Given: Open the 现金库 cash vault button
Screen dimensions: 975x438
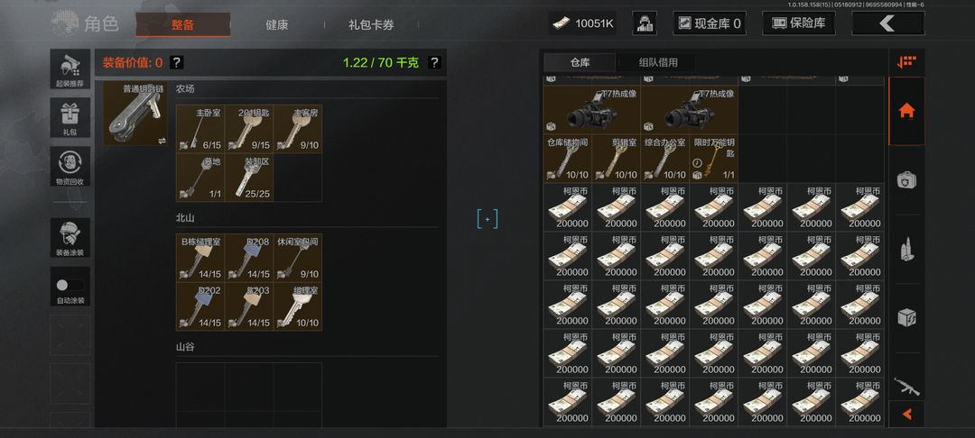Looking at the screenshot, I should point(710,23).
